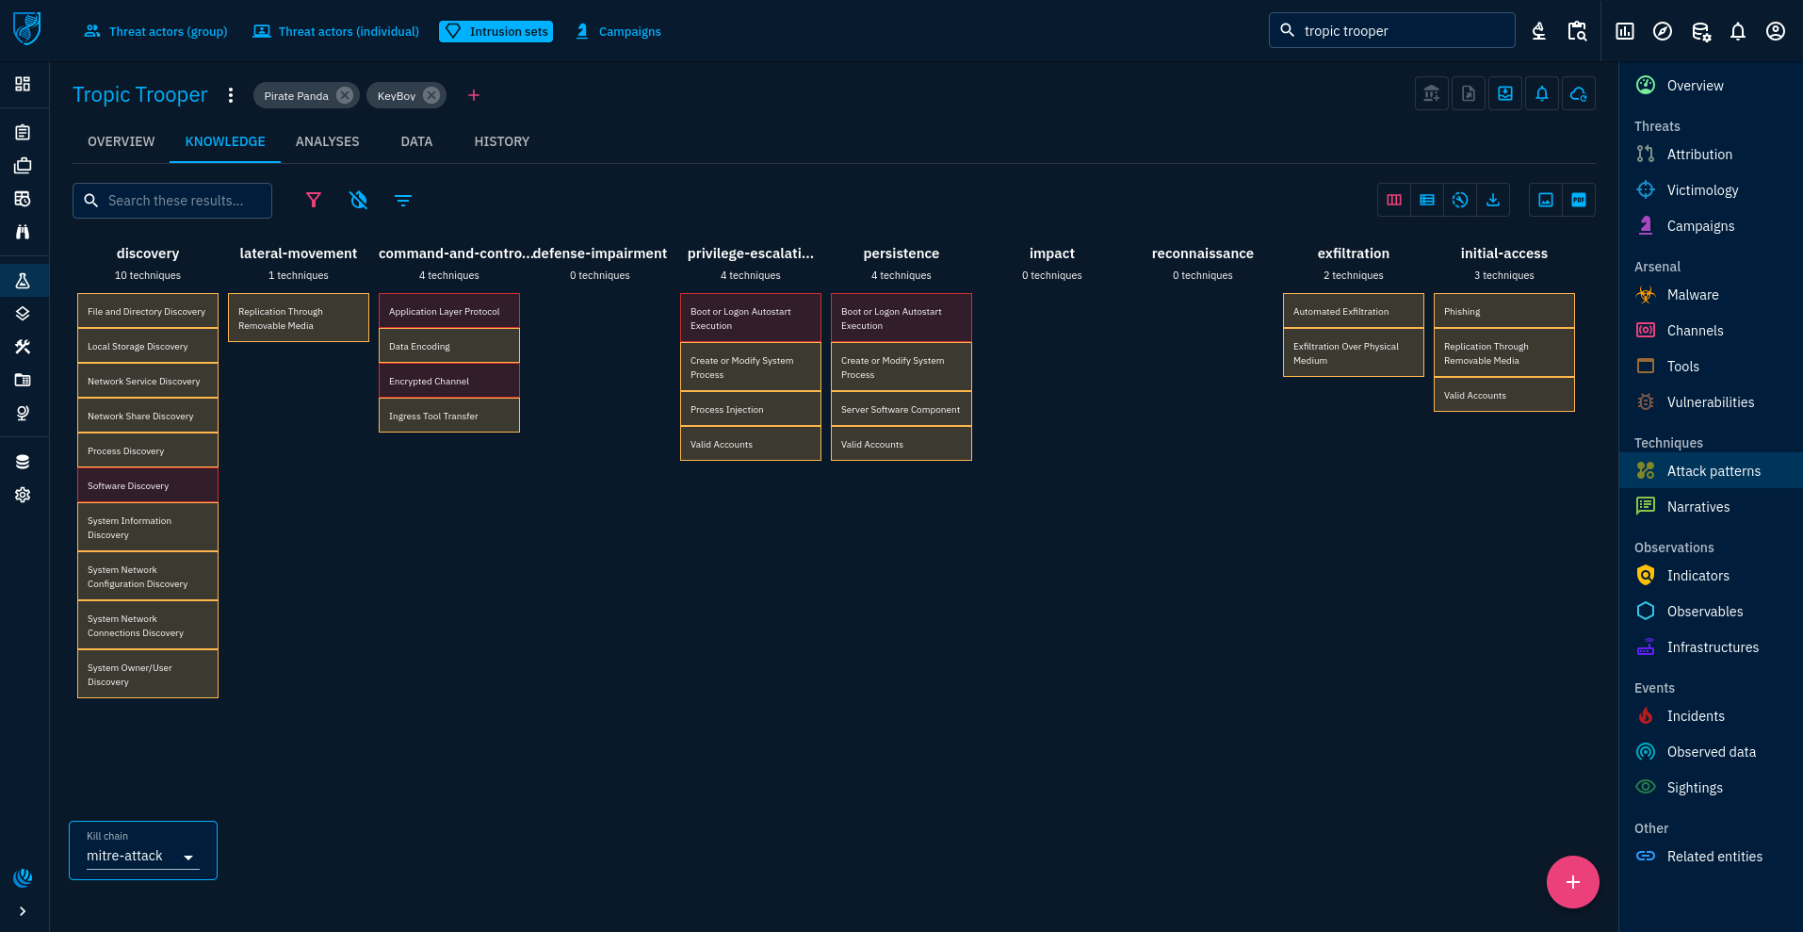The image size is (1803, 932).
Task: Open the notifications bell in top bar
Action: (x=1738, y=31)
